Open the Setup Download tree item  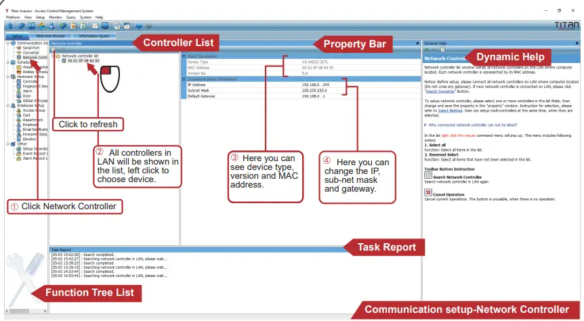coord(32,148)
